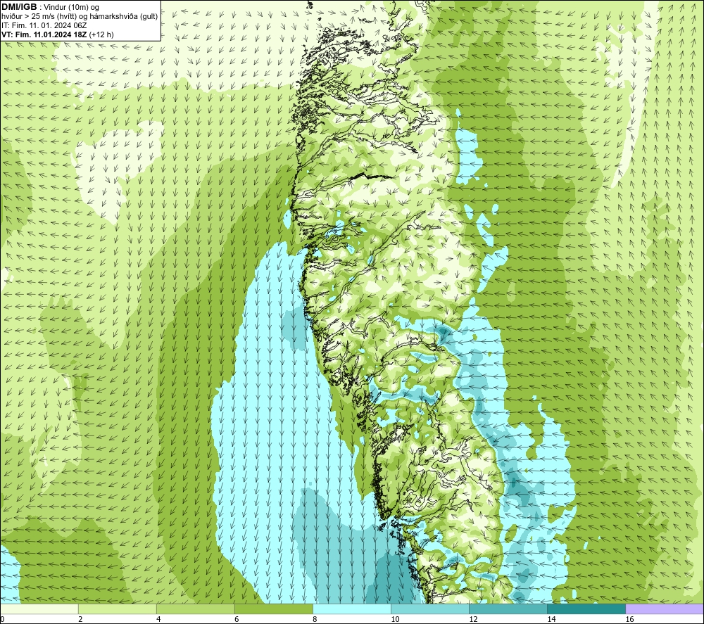Click the lavender band above 16 m/s
This screenshot has width=704, height=624.
coord(665,609)
